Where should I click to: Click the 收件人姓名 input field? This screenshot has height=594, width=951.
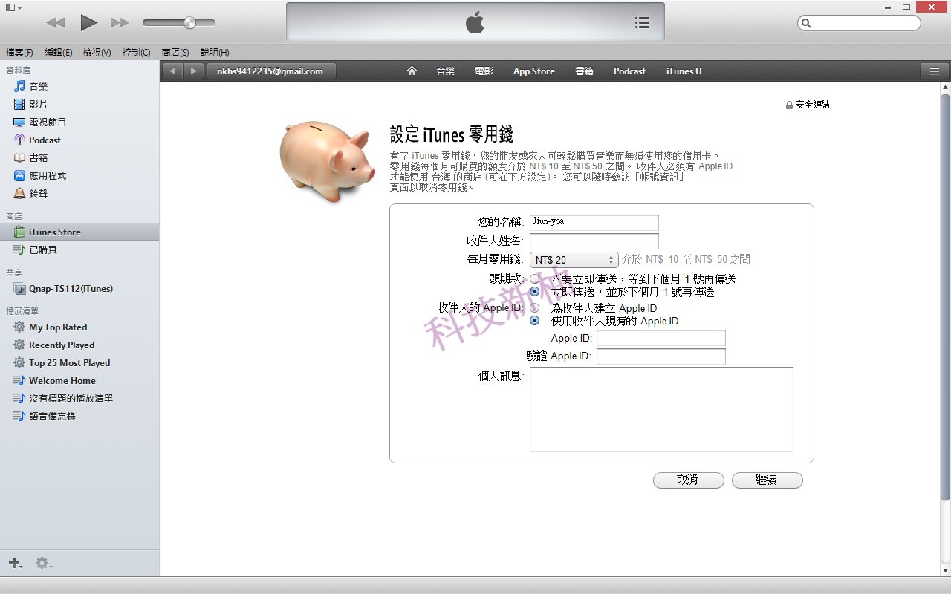594,241
